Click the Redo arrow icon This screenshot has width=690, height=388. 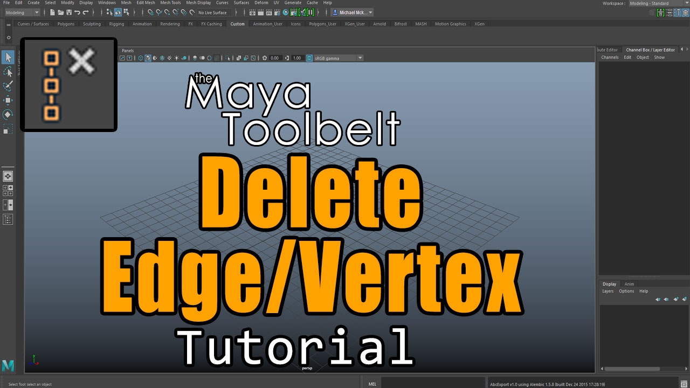click(x=86, y=12)
